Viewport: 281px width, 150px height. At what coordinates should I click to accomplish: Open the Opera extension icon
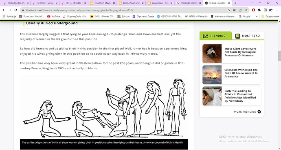click(x=253, y=10)
